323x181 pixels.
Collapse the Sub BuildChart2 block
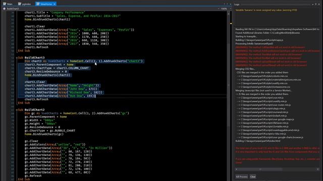pyautogui.click(x=17, y=110)
